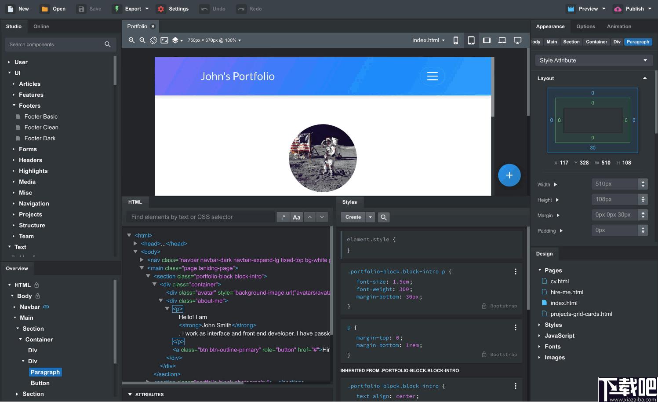Select the desktop monitor preview size
The image size is (658, 402).
pyautogui.click(x=518, y=40)
